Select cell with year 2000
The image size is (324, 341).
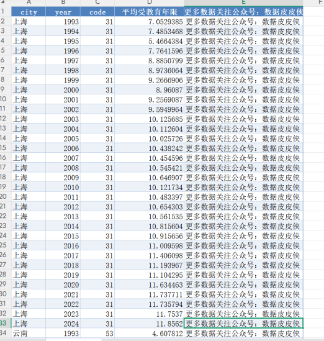pyautogui.click(x=63, y=89)
